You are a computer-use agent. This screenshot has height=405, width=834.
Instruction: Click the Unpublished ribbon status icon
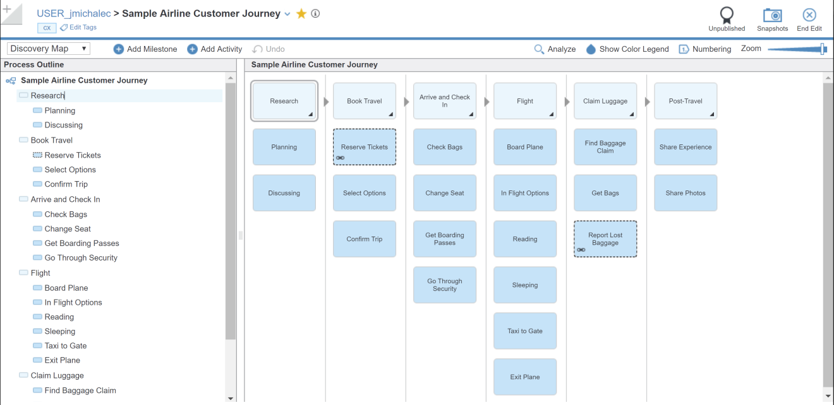point(727,14)
